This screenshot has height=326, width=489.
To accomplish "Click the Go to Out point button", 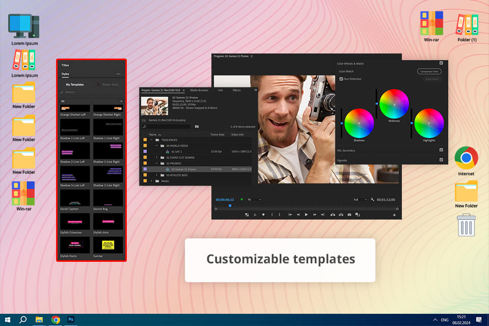I will (x=322, y=214).
